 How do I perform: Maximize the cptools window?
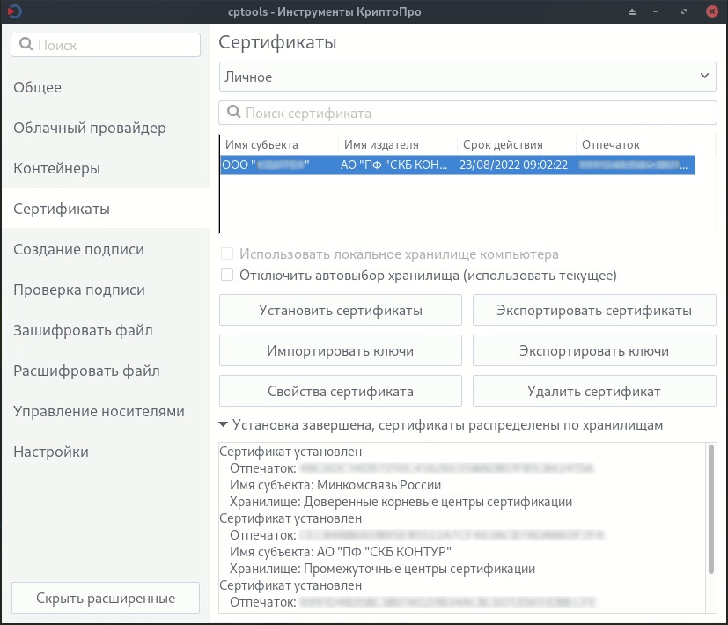(x=684, y=11)
